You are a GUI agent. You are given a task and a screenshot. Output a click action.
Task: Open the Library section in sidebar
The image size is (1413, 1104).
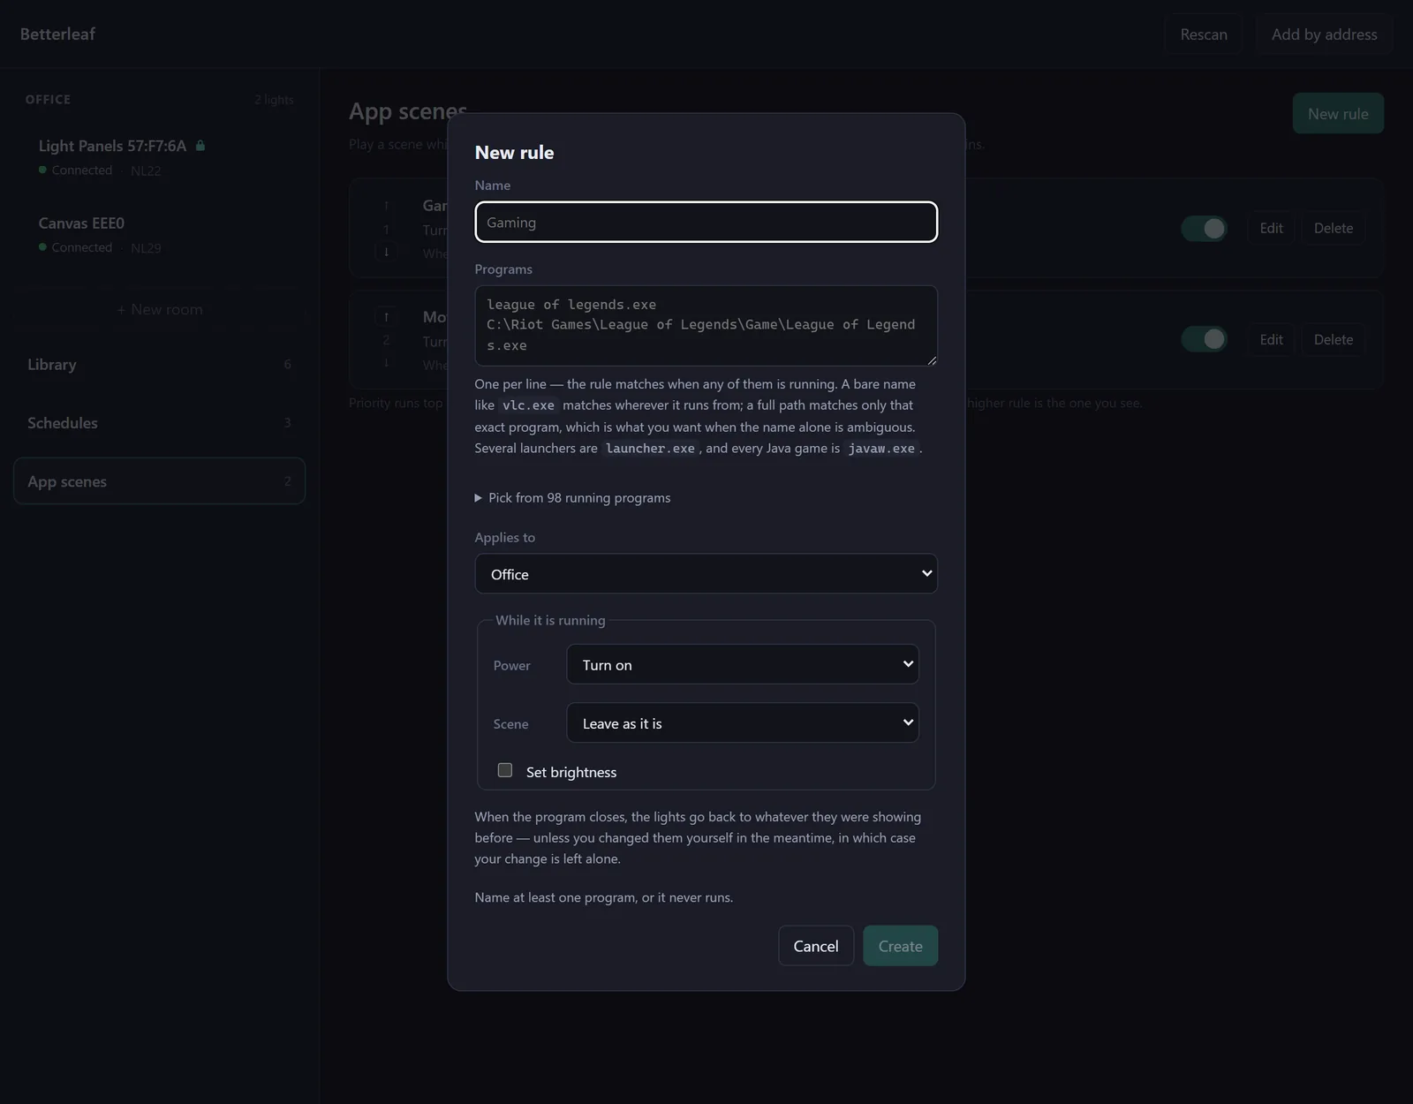point(159,365)
